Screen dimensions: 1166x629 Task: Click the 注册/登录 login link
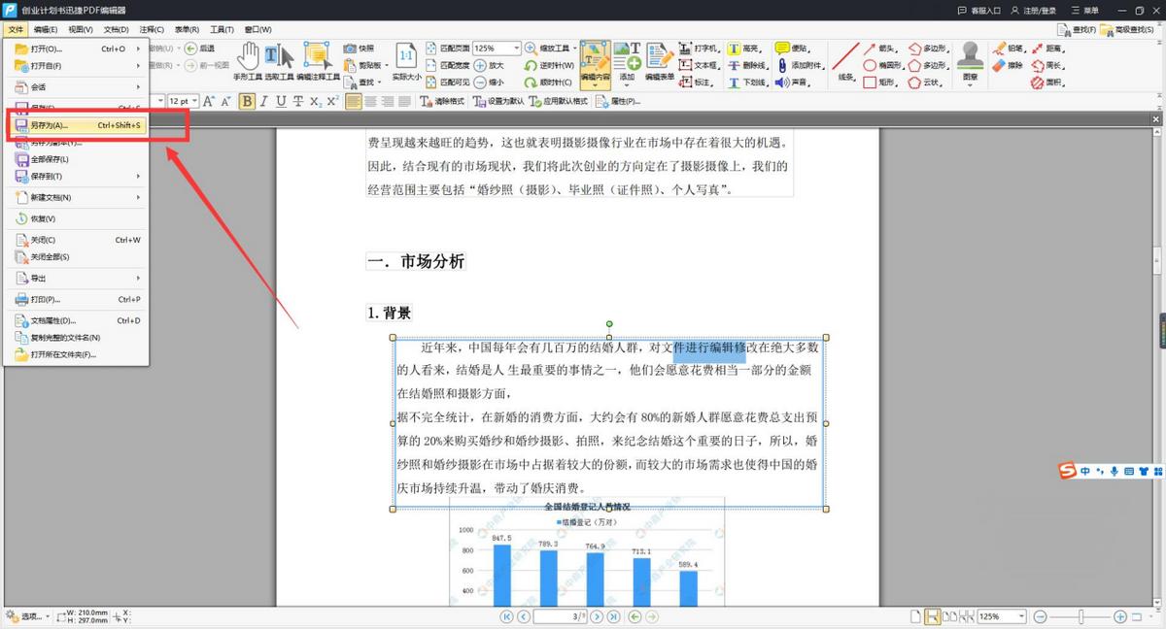click(x=1041, y=10)
